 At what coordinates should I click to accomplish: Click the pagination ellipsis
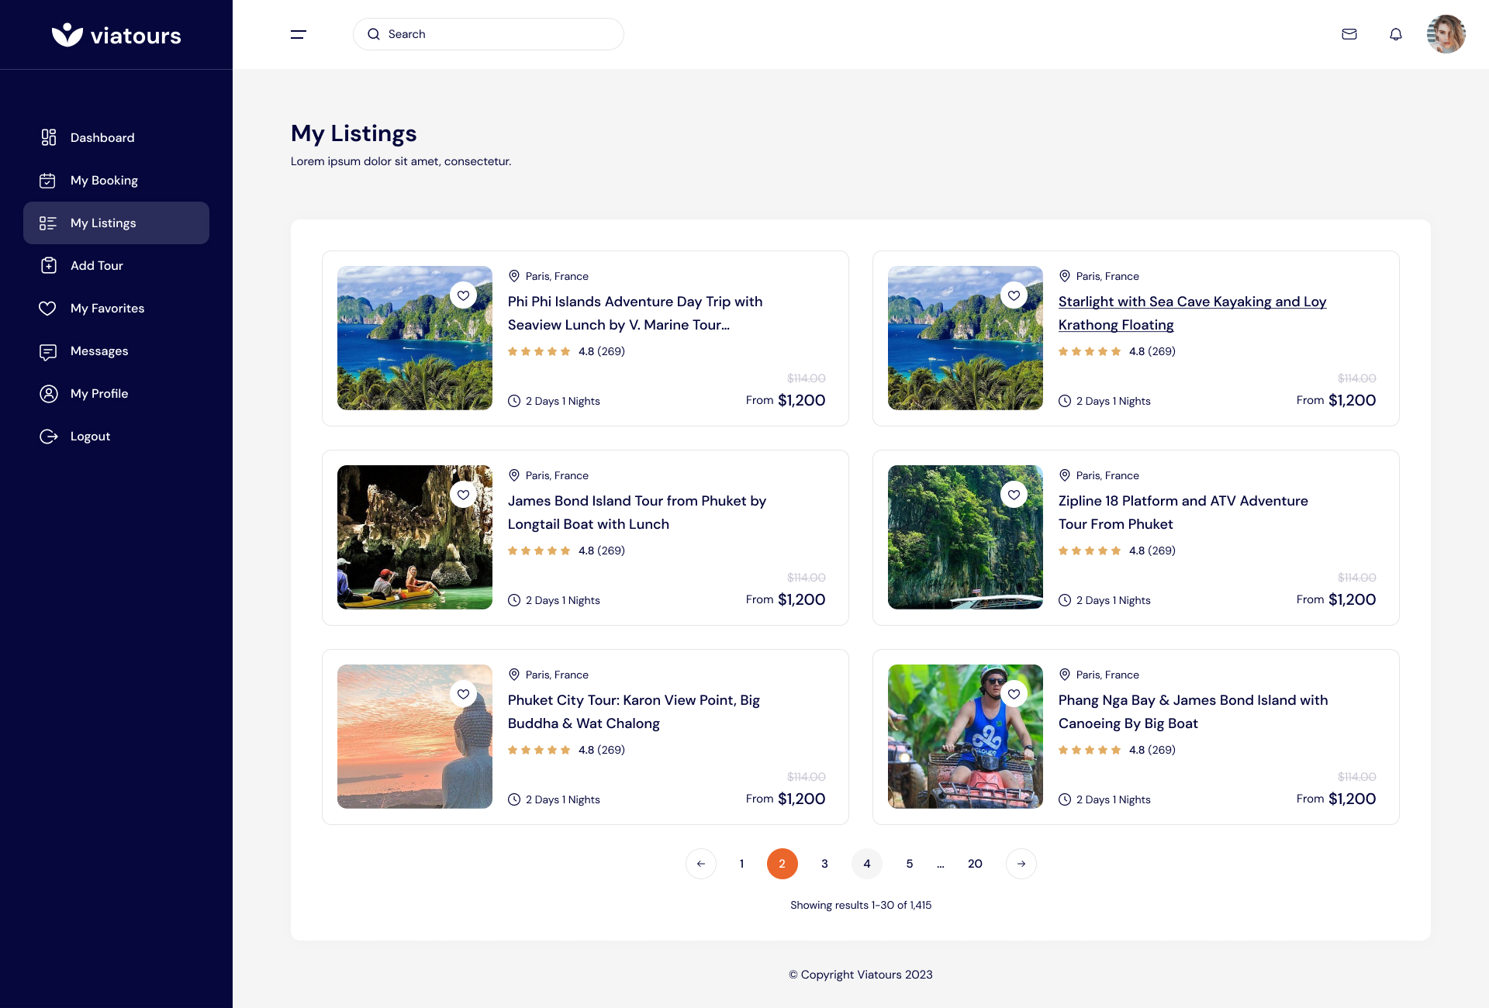click(x=941, y=863)
